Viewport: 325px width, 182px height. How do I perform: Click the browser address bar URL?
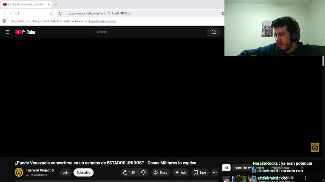98,13
